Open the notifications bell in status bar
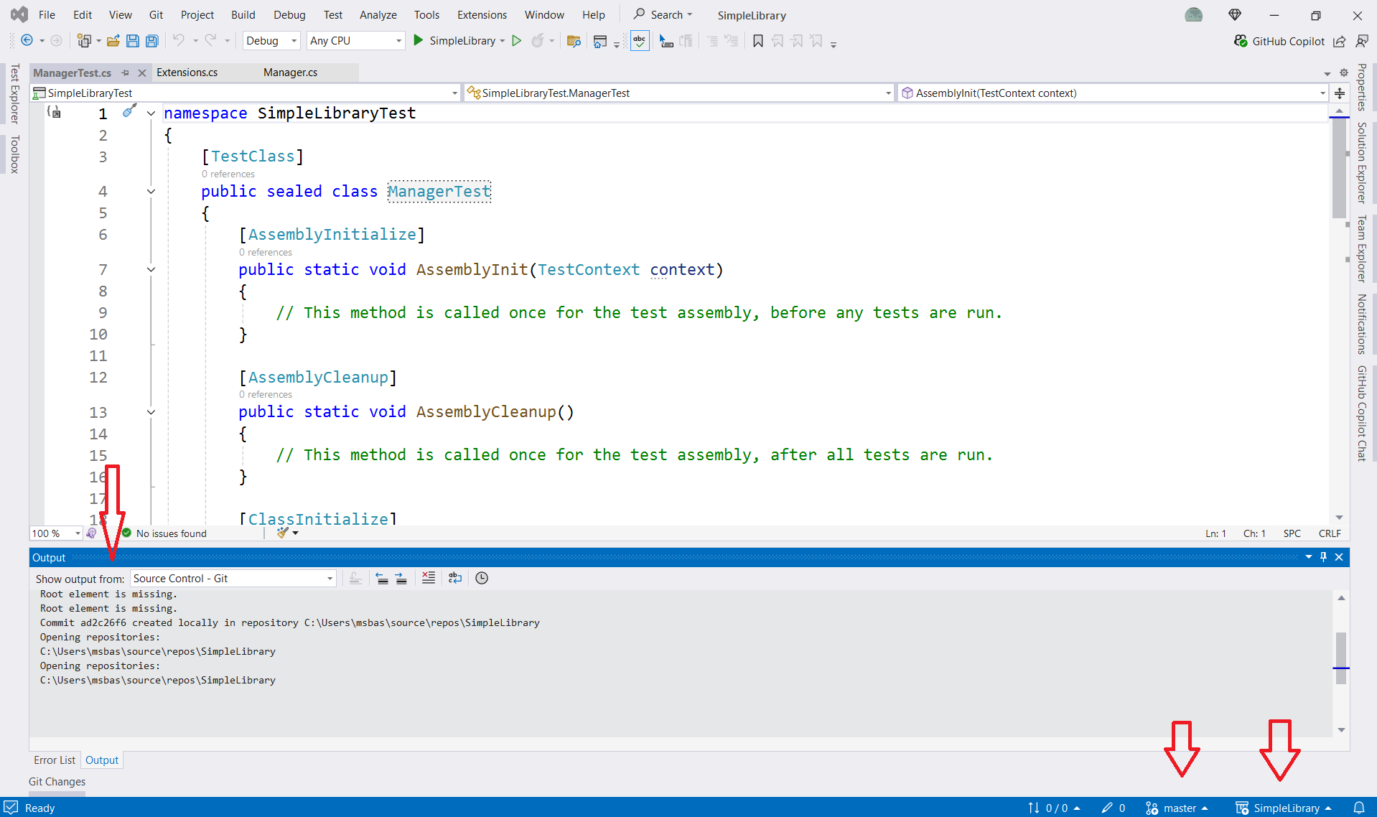This screenshot has height=817, width=1377. [x=1359, y=808]
